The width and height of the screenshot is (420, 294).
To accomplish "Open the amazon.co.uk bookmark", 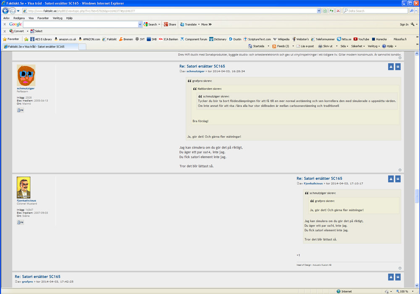I will tap(65, 39).
